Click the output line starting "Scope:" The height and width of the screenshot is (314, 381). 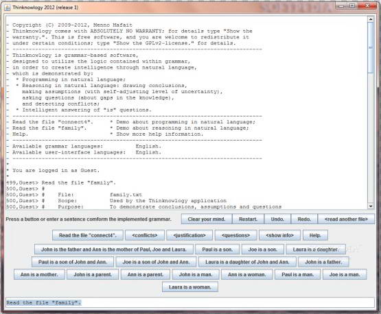tap(142, 201)
